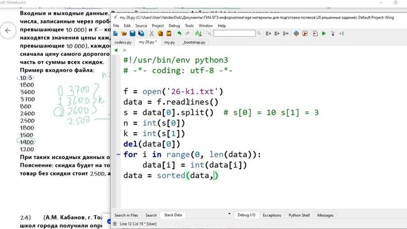Click the Save All files icon
Viewport: 407px width, 229px height.
click(141, 33)
